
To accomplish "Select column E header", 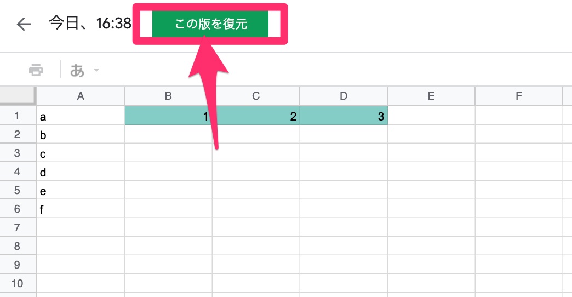I will coord(431,96).
